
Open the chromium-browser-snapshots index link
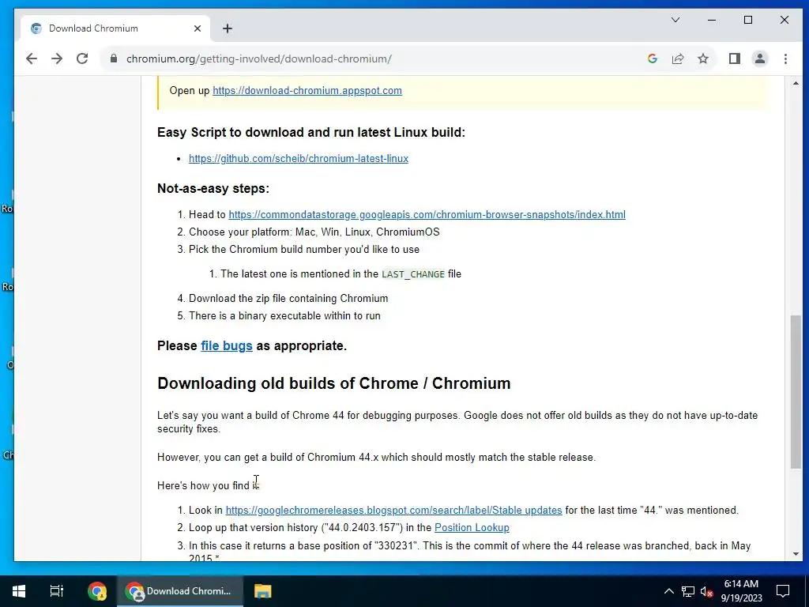[427, 215]
